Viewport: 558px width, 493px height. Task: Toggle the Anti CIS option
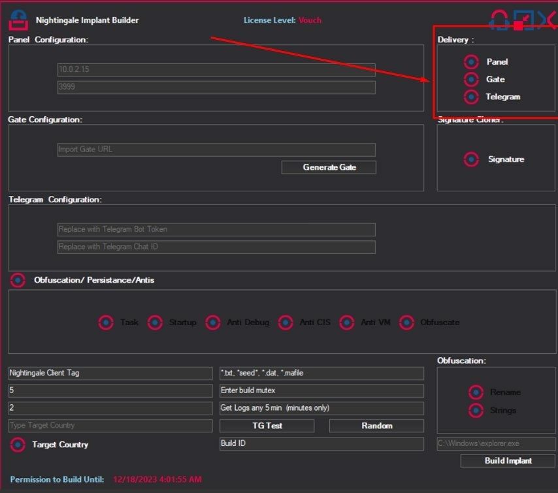click(286, 323)
